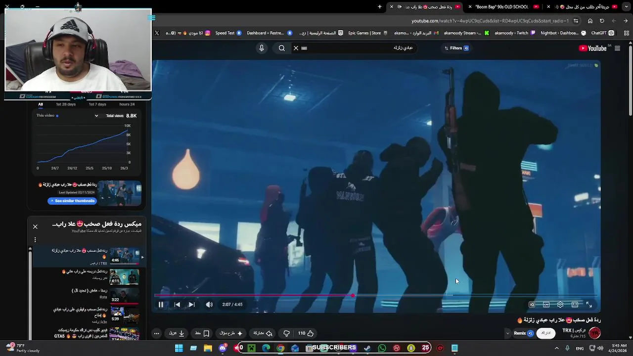This screenshot has width=633, height=356.
Task: Save video to playlist
Action: click(x=202, y=333)
